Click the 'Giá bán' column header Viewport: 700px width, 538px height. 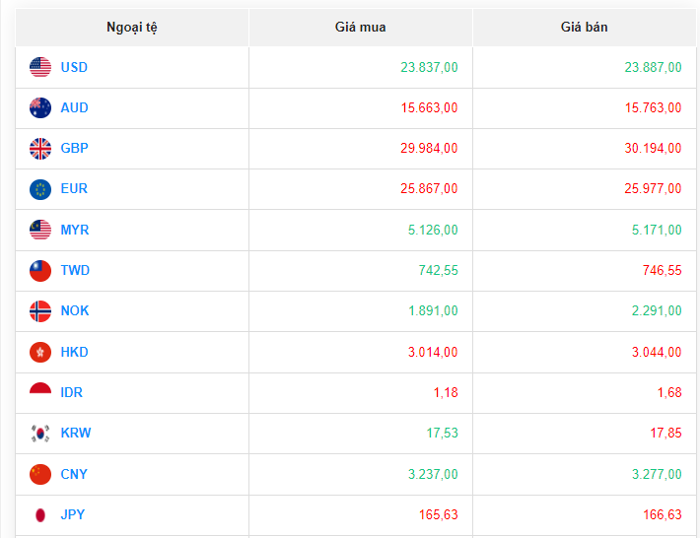point(584,27)
